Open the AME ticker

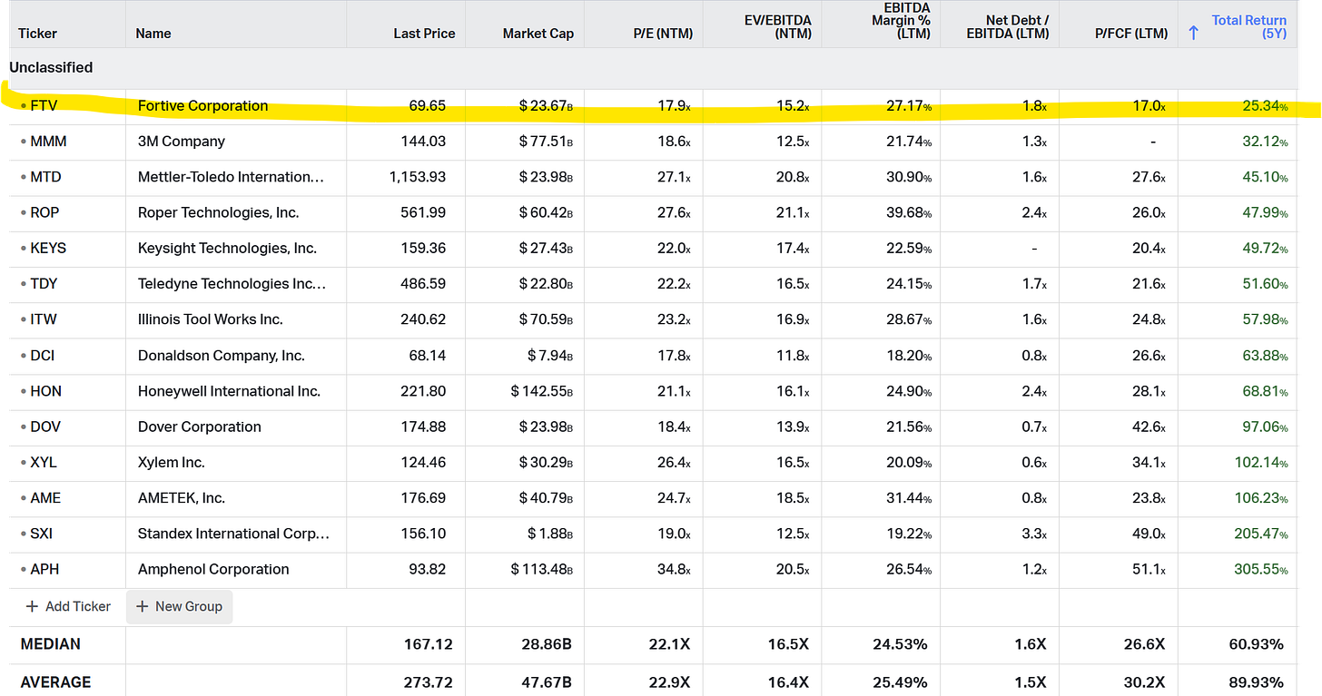pyautogui.click(x=45, y=498)
